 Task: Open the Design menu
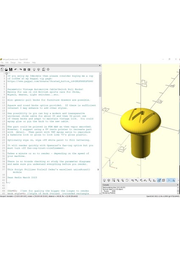(13, 62)
